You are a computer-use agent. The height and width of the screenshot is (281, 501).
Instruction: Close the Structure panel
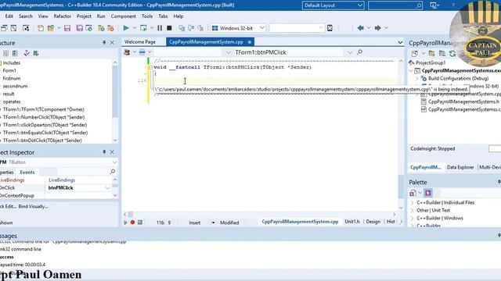click(112, 42)
